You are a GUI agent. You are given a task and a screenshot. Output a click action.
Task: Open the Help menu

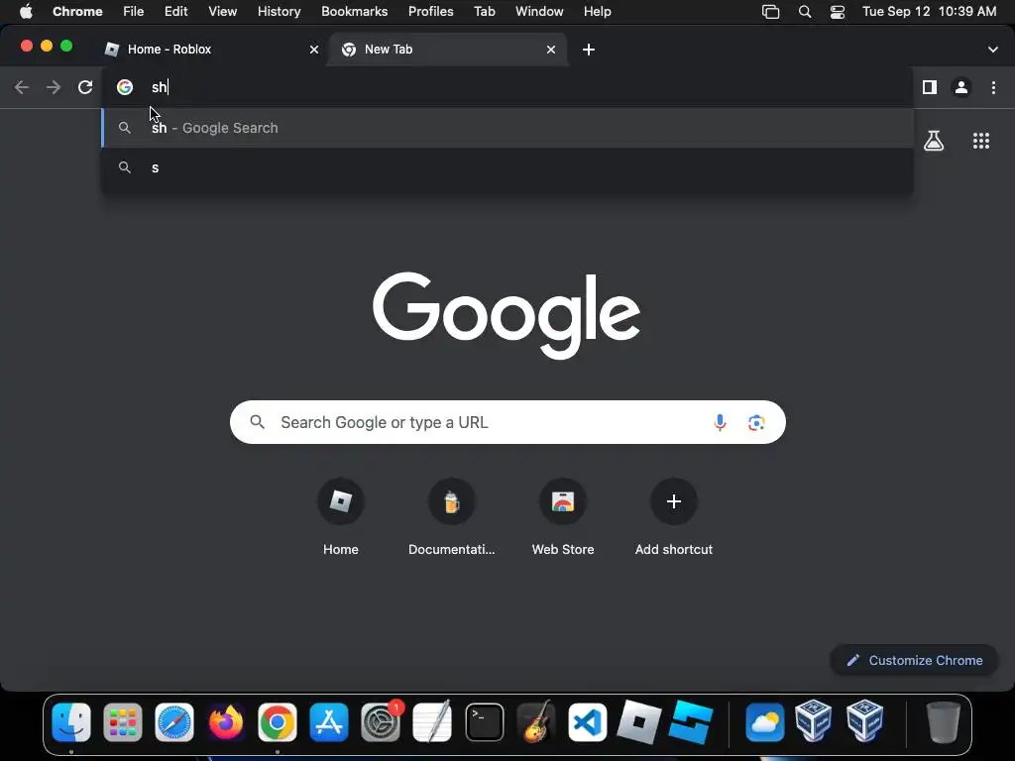pos(597,12)
